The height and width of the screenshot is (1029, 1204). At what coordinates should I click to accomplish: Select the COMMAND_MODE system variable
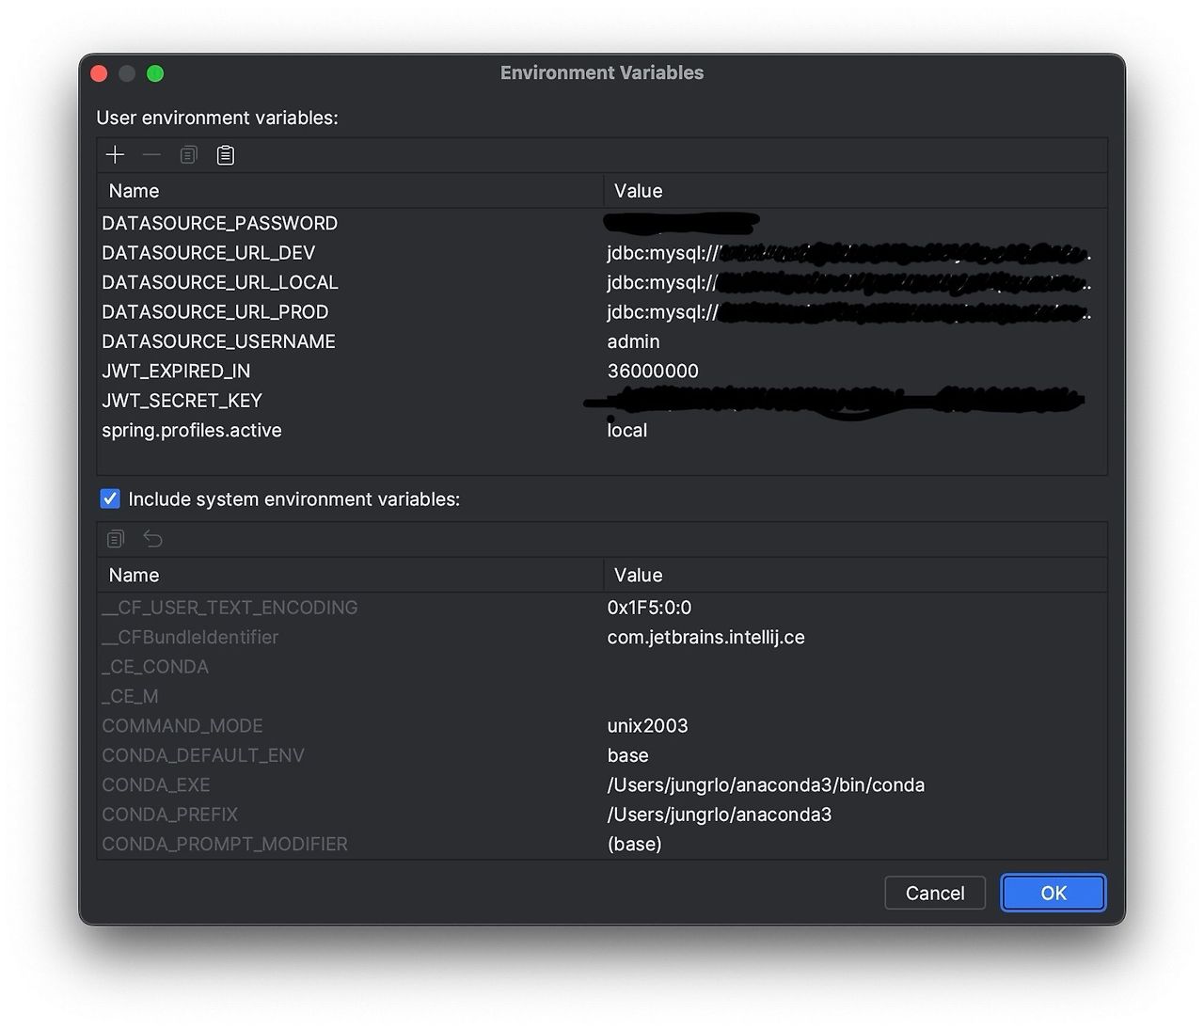coord(182,726)
